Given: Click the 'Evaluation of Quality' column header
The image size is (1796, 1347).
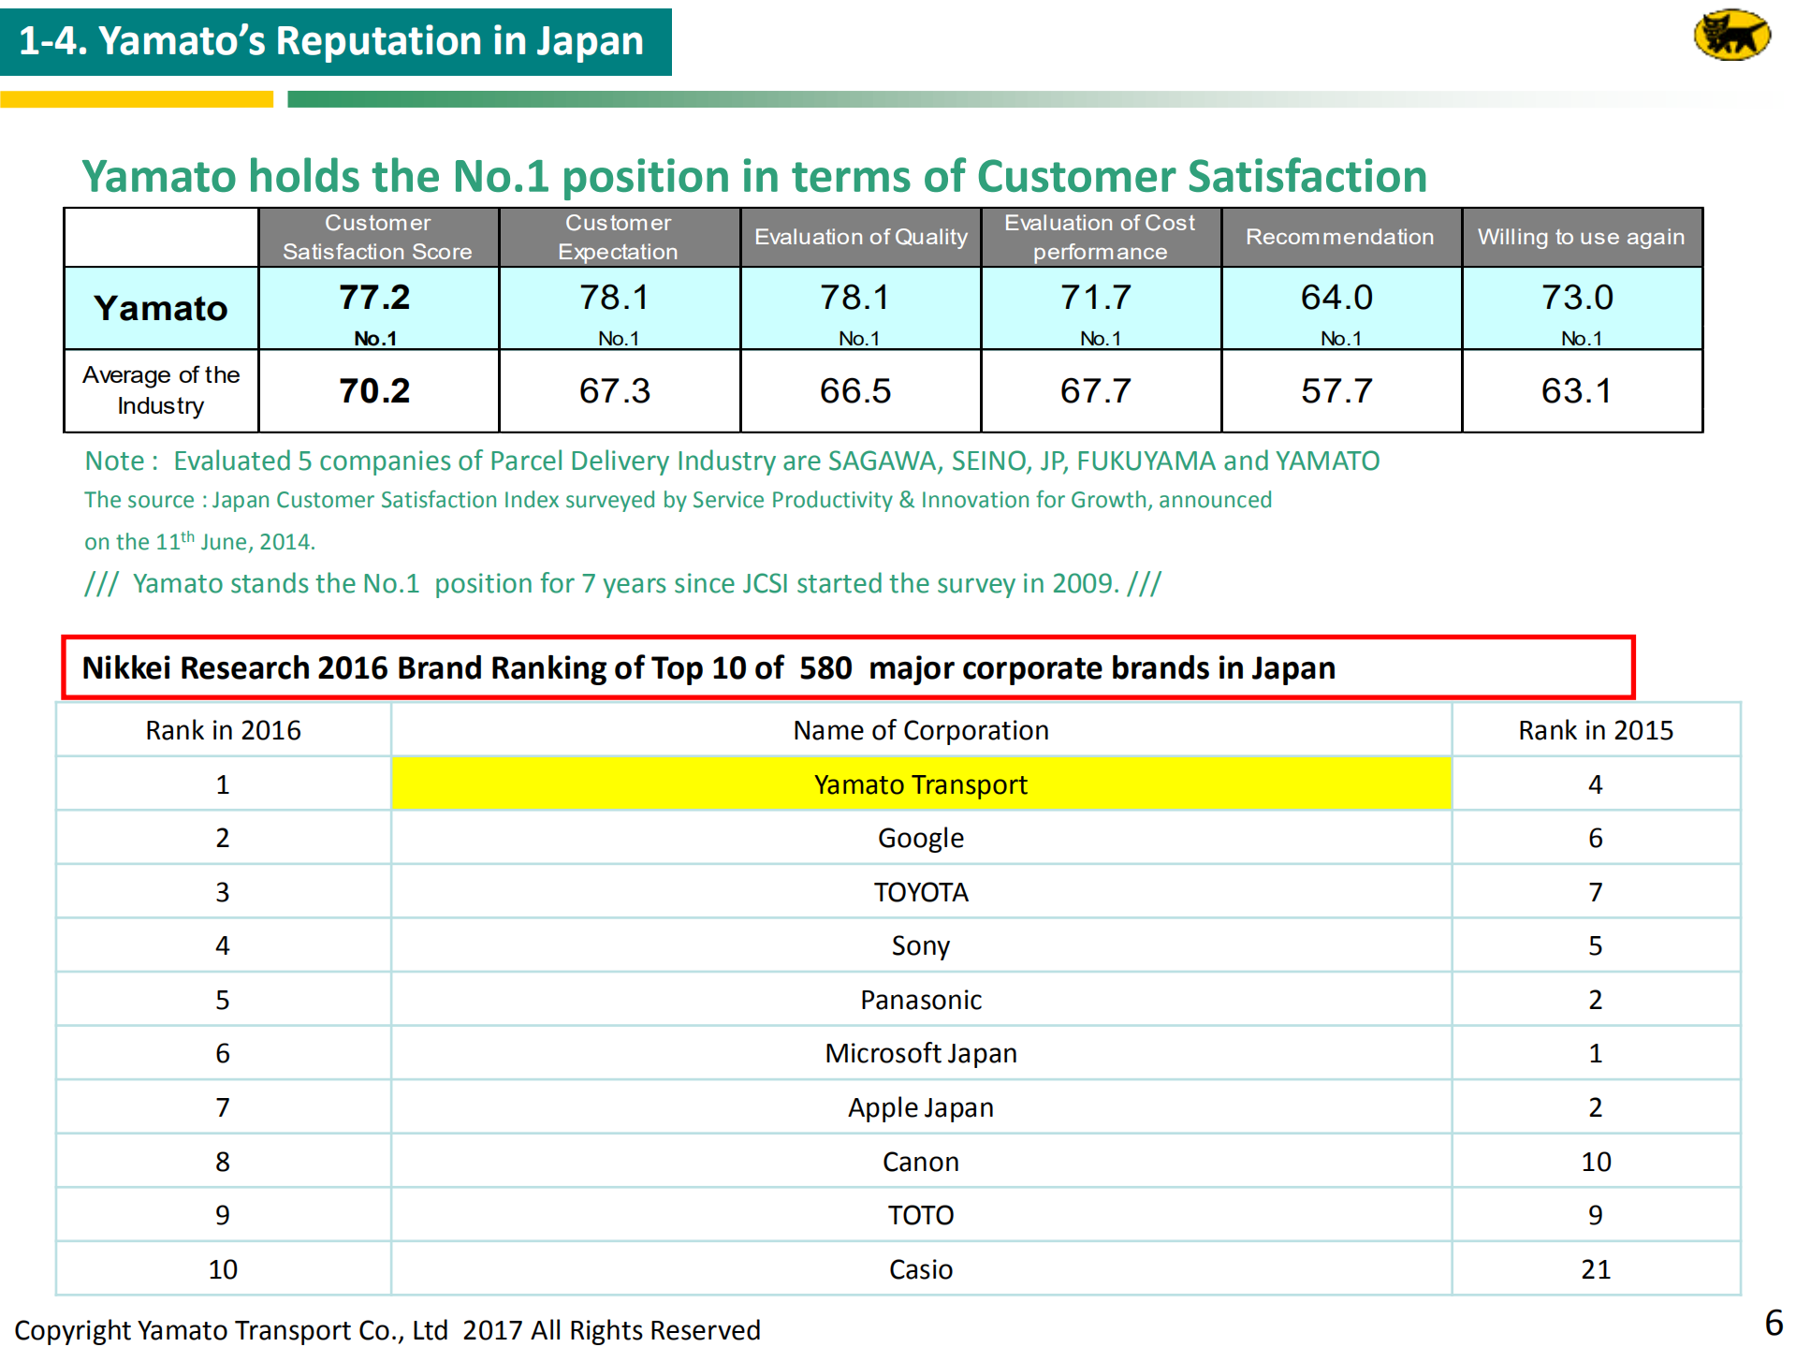Looking at the screenshot, I should point(860,237).
